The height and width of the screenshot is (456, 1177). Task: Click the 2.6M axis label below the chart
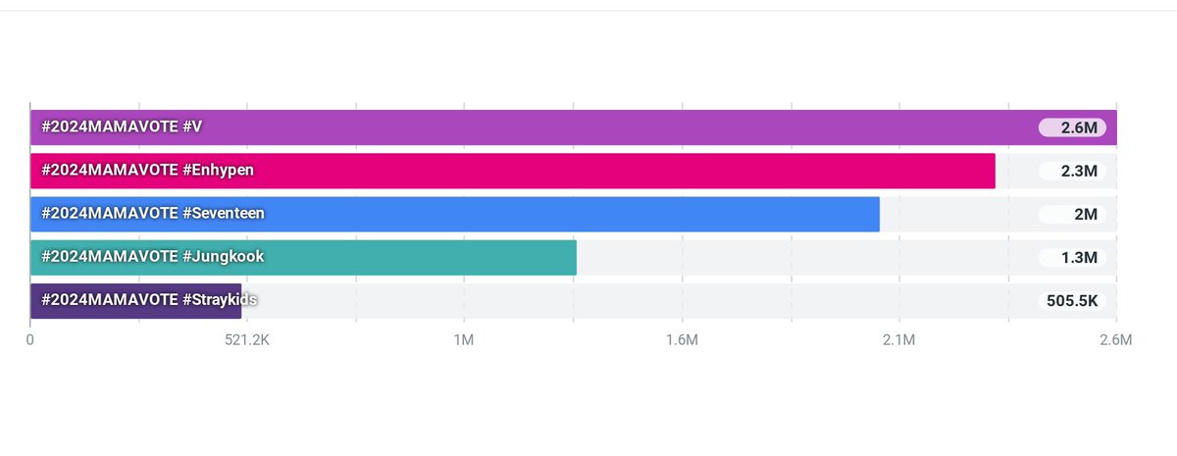(1115, 340)
